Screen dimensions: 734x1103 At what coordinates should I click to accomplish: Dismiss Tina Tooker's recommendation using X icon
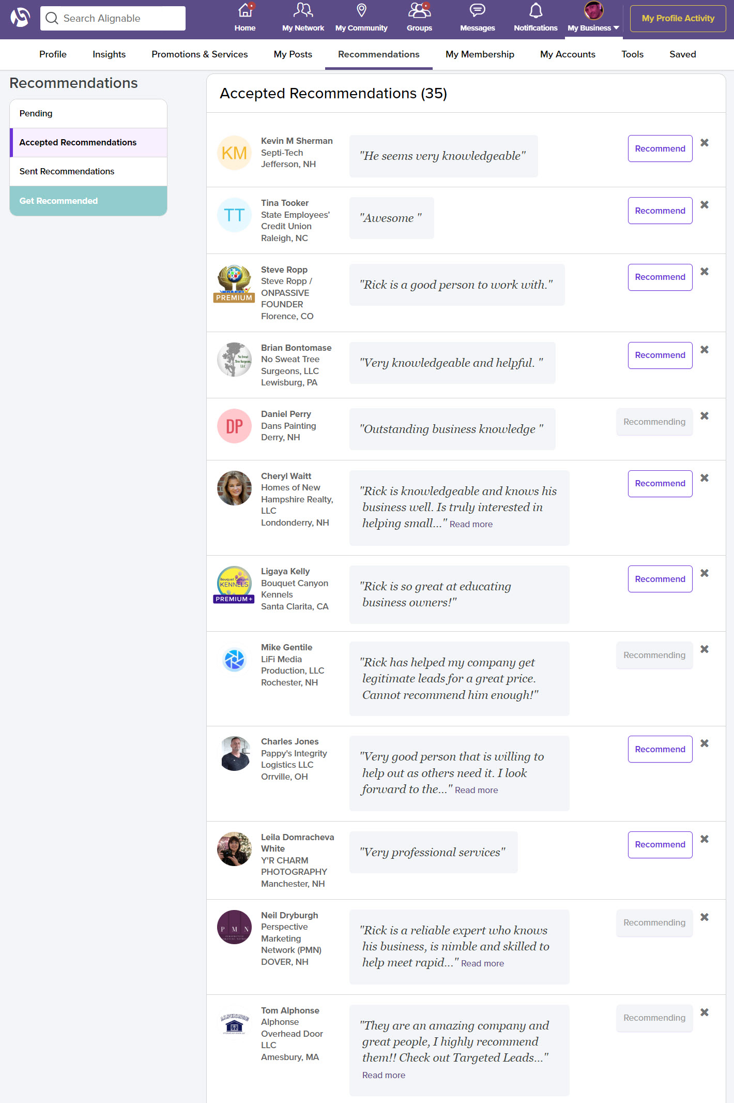(704, 205)
